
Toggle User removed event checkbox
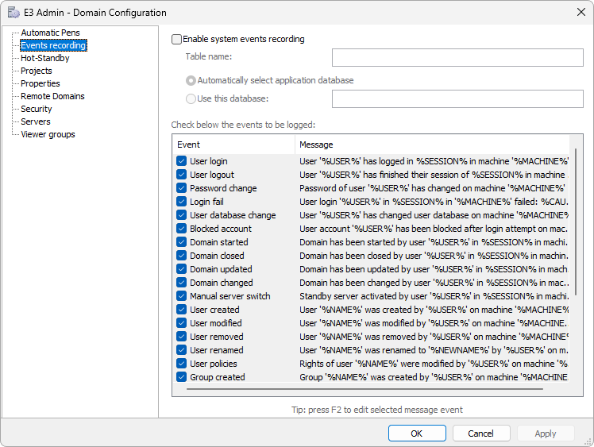182,337
